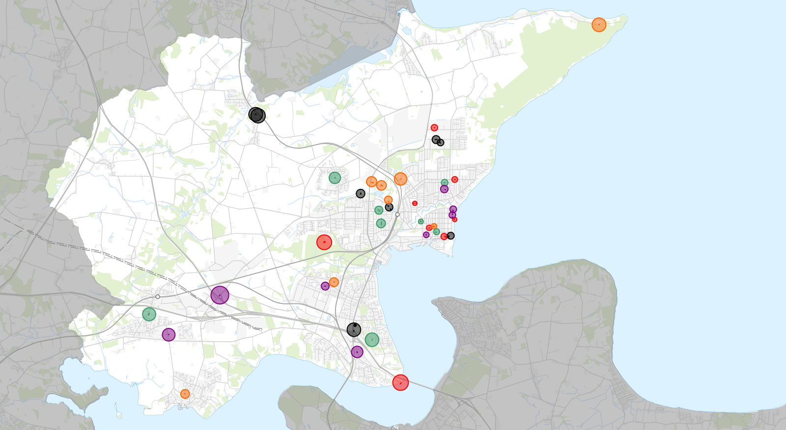Select the large black marker on the northern highway
Image resolution: width=786 pixels, height=430 pixels.
[256, 115]
